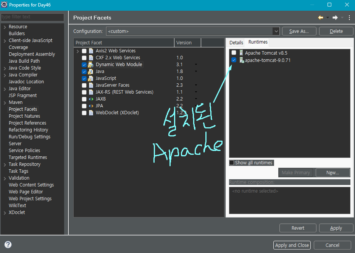Click the Cancel button
The height and width of the screenshot is (253, 355).
(x=332, y=245)
